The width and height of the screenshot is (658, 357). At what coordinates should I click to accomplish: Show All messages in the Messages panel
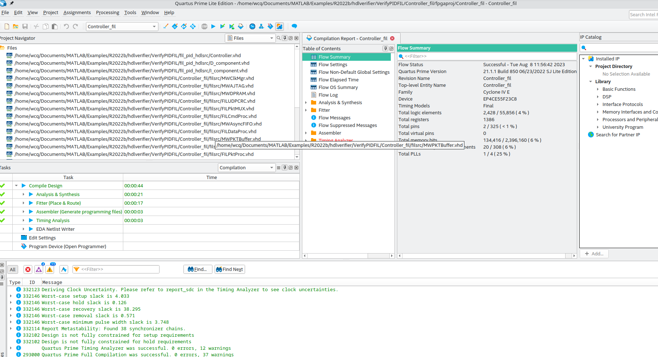[x=13, y=269]
